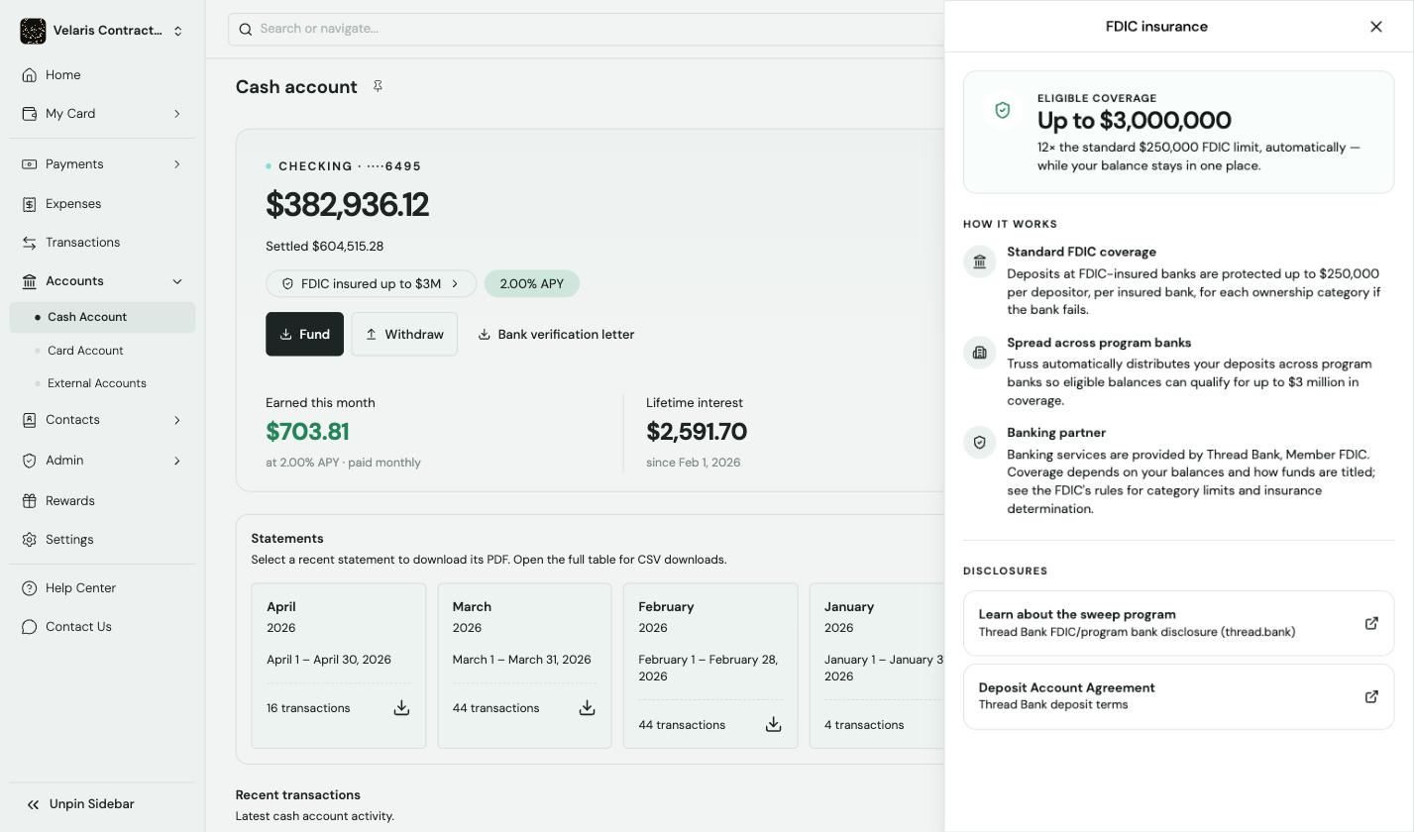Click the Contact Us chat icon

(30, 627)
